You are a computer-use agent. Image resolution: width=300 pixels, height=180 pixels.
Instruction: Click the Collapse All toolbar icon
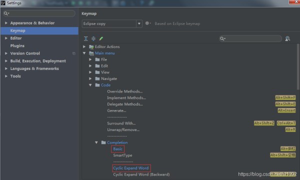pyautogui.click(x=93, y=38)
